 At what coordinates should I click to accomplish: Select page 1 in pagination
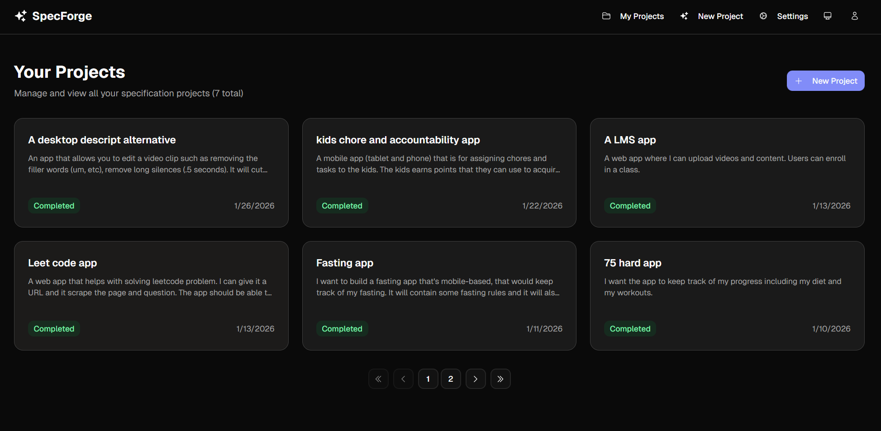click(x=428, y=379)
